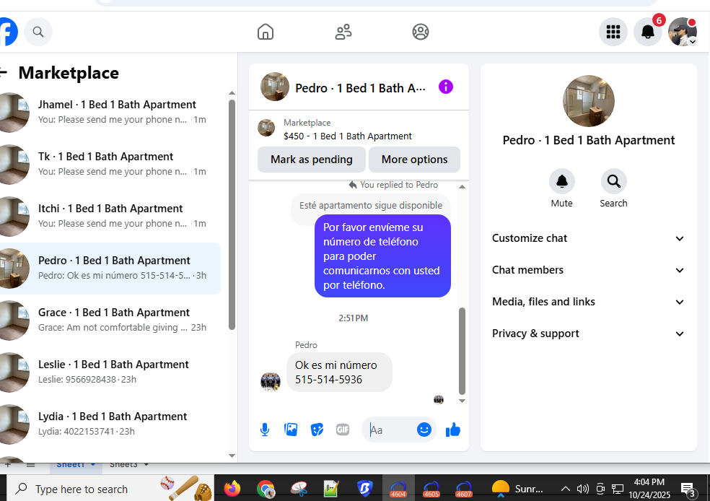Search in conversation magnifier icon
The height and width of the screenshot is (501, 710).
613,182
